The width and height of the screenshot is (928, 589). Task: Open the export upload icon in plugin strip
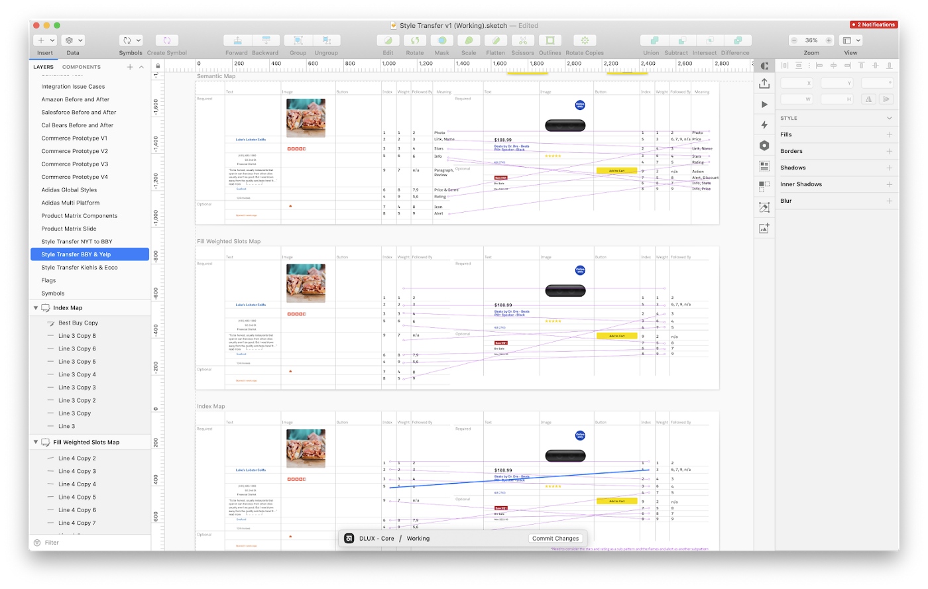click(764, 83)
